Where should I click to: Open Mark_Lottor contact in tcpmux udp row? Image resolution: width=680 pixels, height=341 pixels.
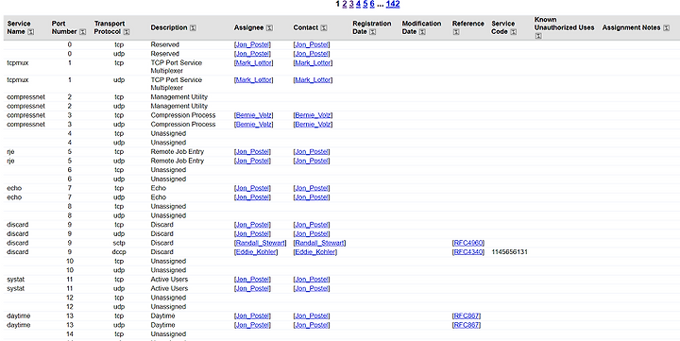(314, 80)
